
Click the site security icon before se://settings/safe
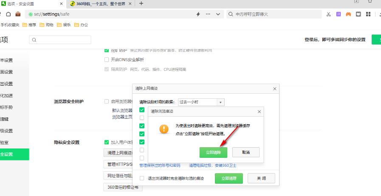[31, 14]
